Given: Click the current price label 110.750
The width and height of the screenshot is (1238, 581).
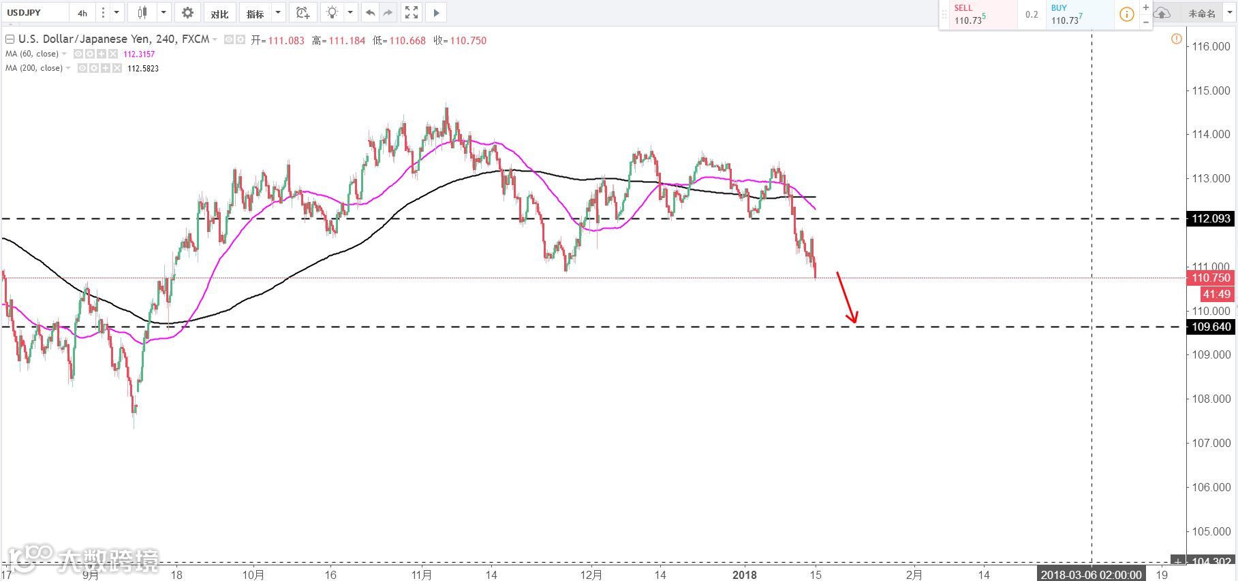Looking at the screenshot, I should (1211, 278).
